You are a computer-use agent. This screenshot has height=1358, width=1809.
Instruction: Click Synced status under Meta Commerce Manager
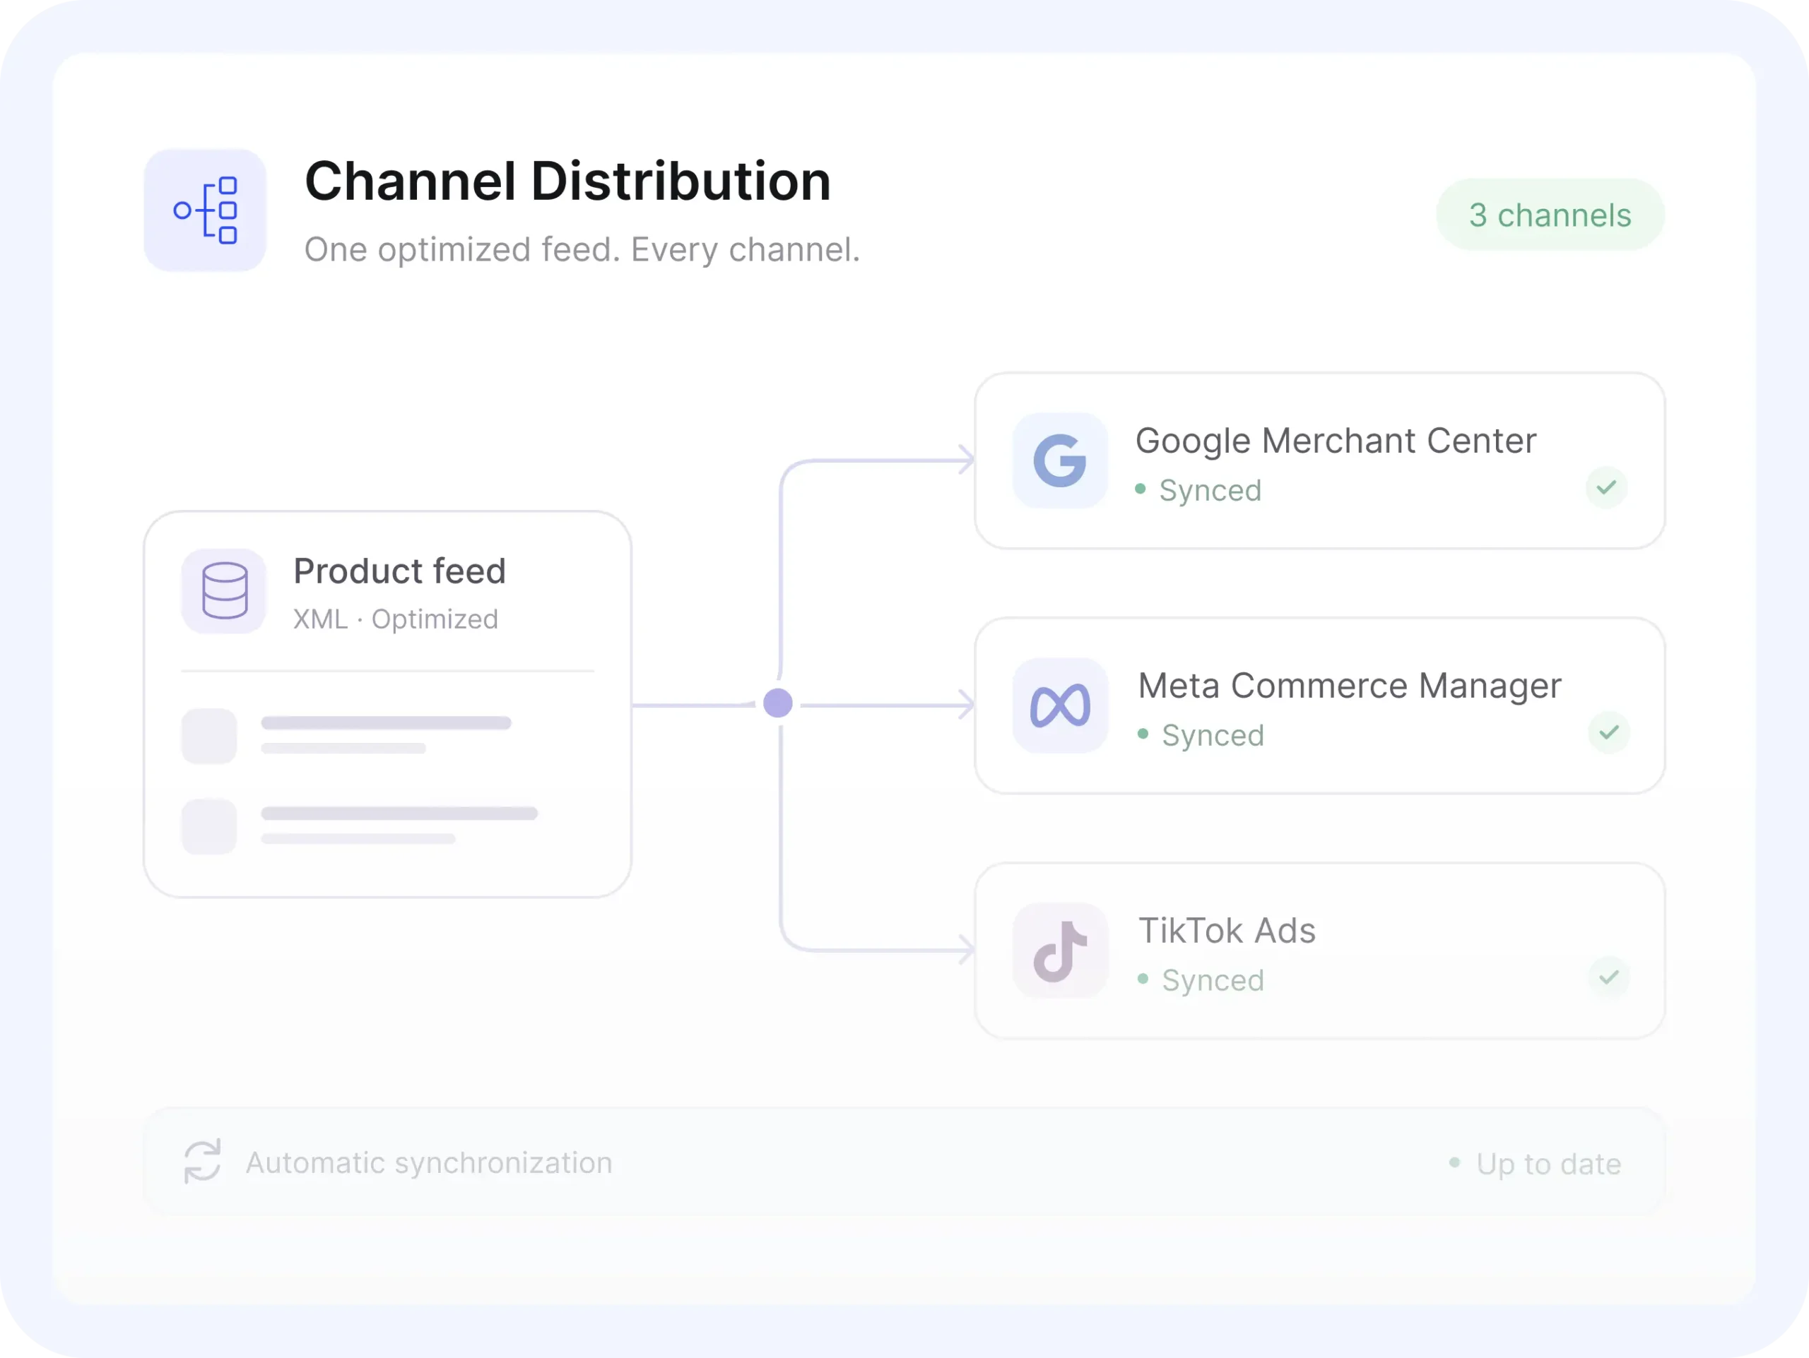tap(1201, 734)
